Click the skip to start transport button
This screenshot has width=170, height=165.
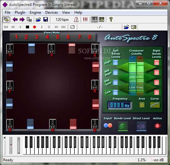coord(6,27)
